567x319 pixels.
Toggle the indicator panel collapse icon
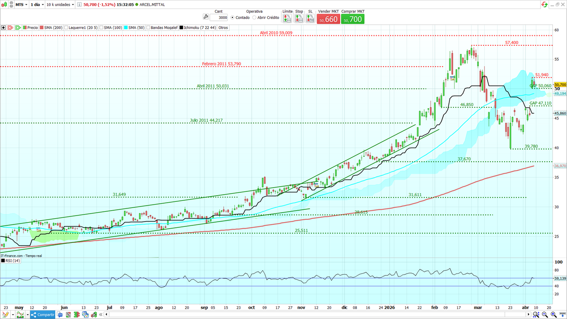pos(3,27)
